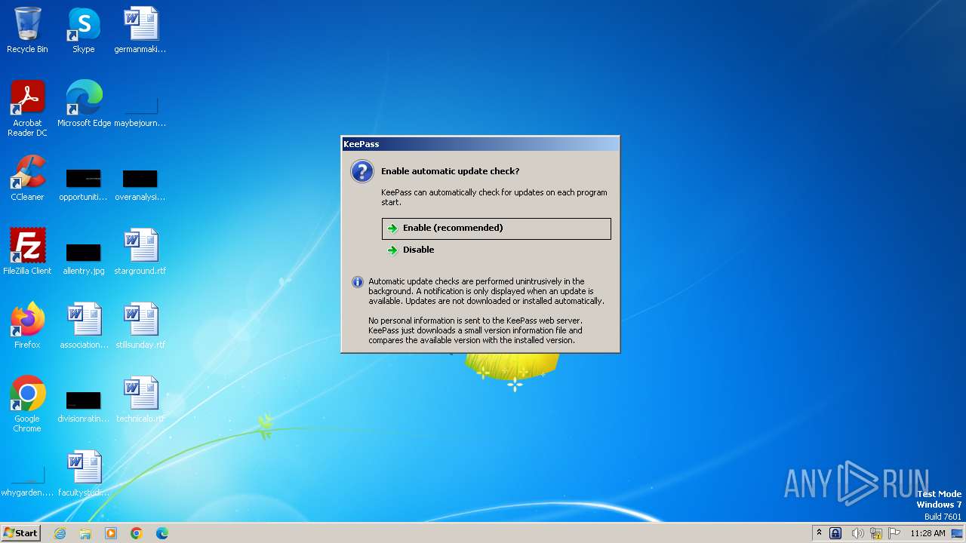Launch Google Chrome from the taskbar
The image size is (966, 543).
coord(137,533)
